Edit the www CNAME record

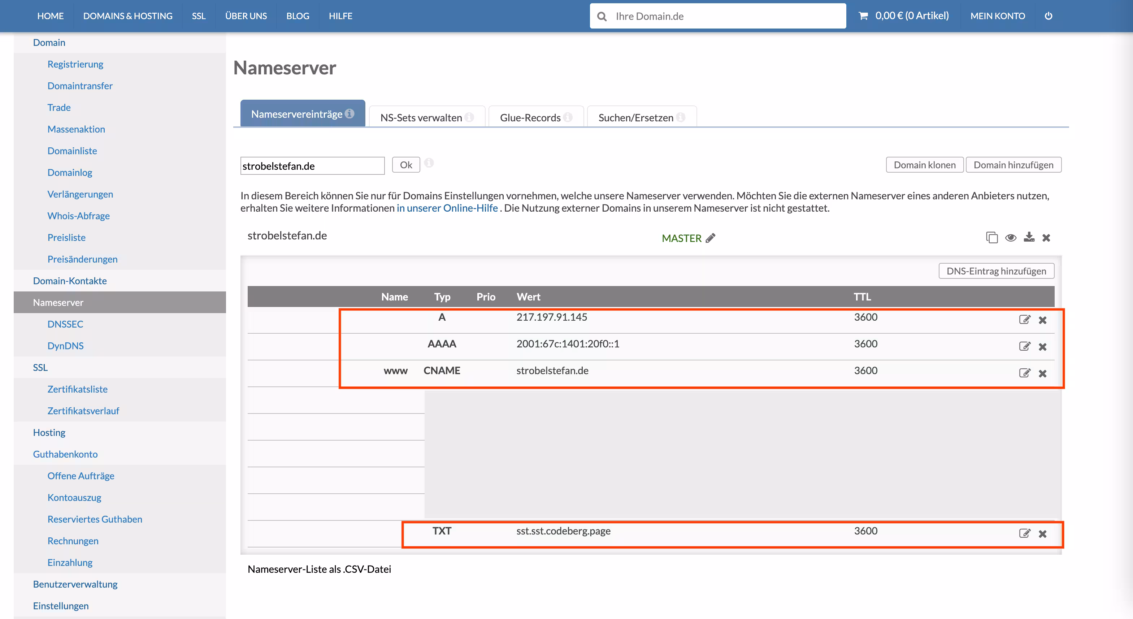1024,373
